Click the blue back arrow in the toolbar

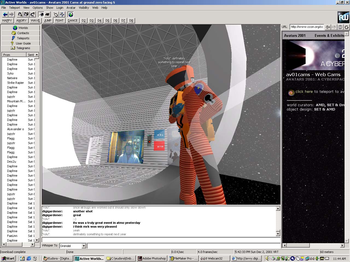(5, 14)
